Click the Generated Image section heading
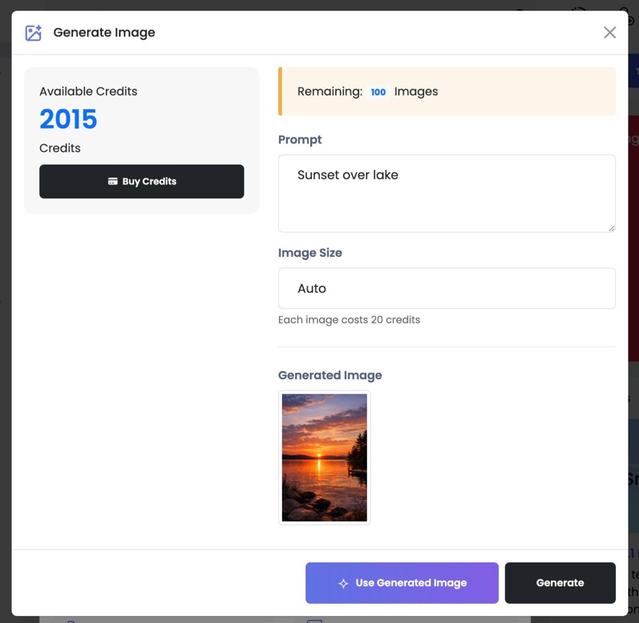This screenshot has height=623, width=639. pyautogui.click(x=330, y=375)
